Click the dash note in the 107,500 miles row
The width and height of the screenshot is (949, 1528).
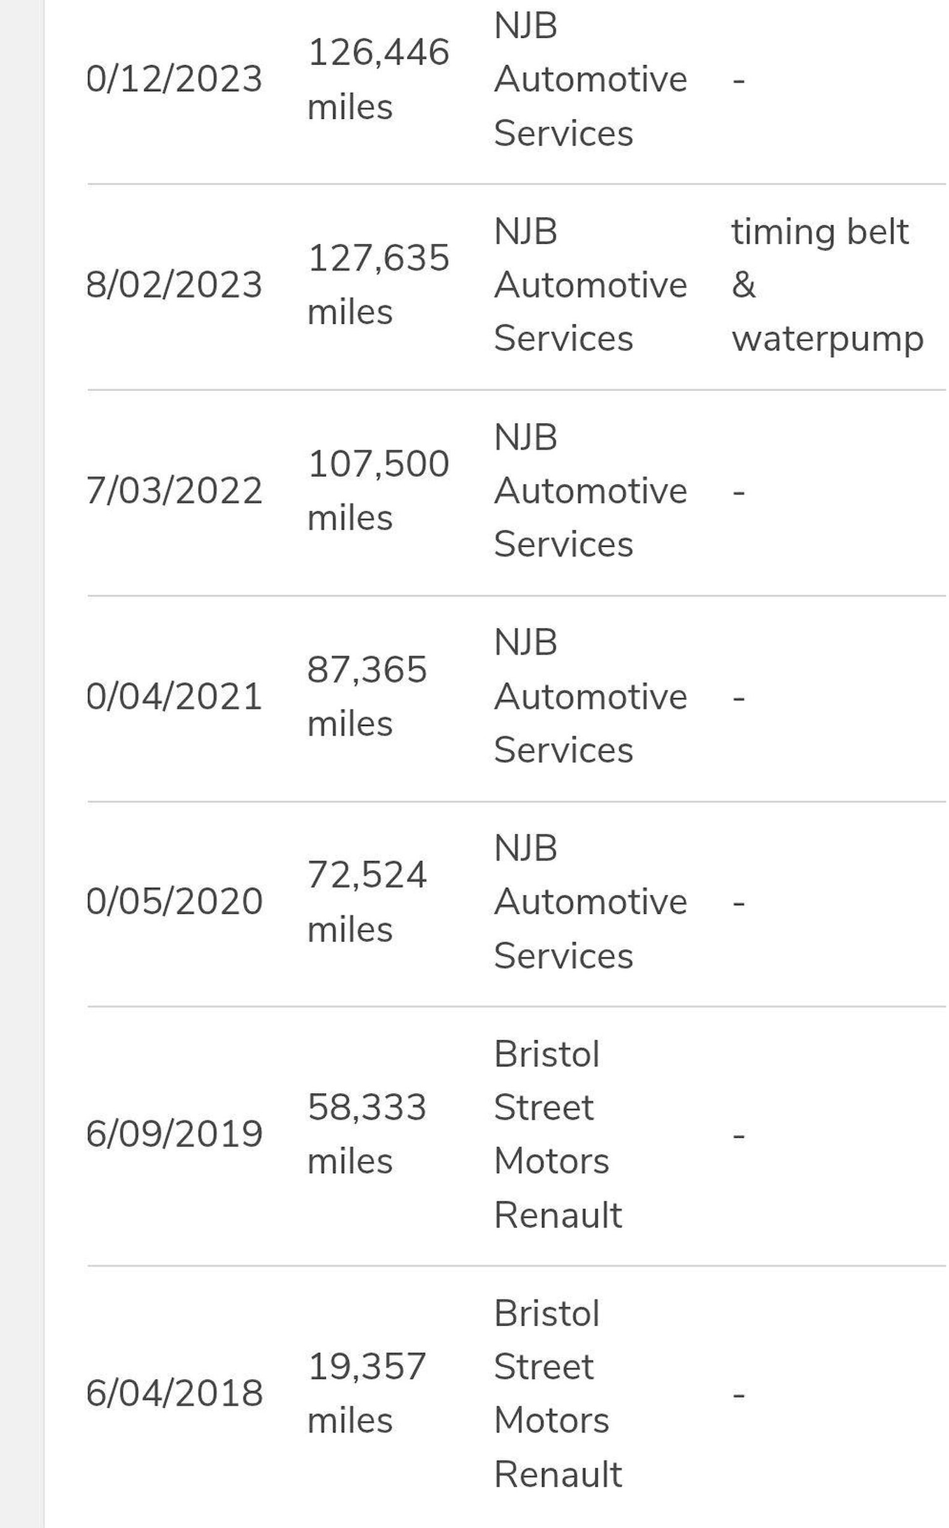[738, 492]
